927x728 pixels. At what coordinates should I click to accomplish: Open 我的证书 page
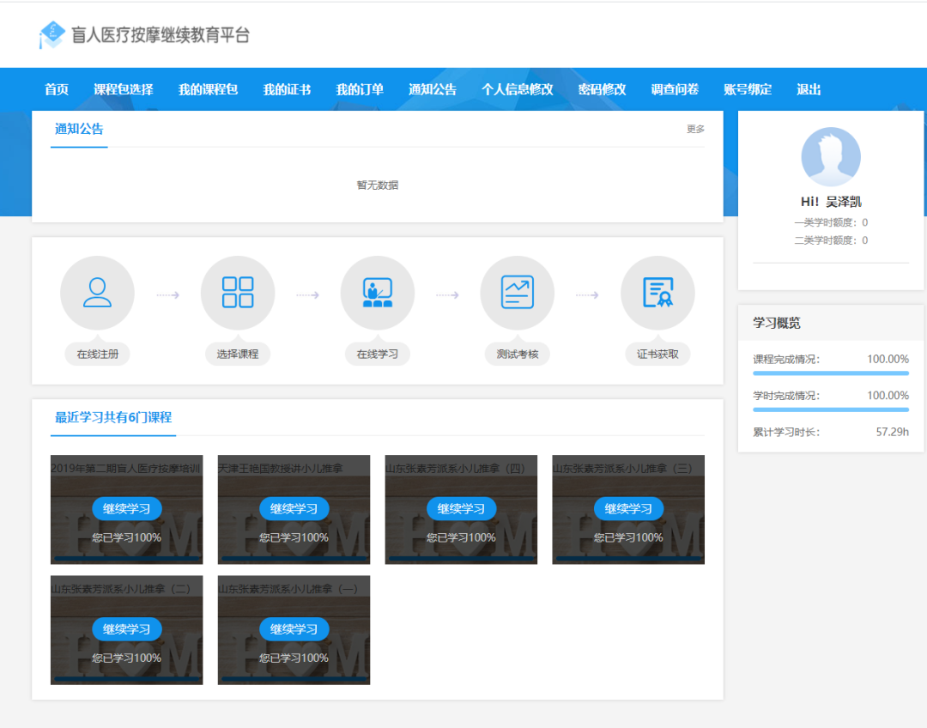tap(287, 89)
